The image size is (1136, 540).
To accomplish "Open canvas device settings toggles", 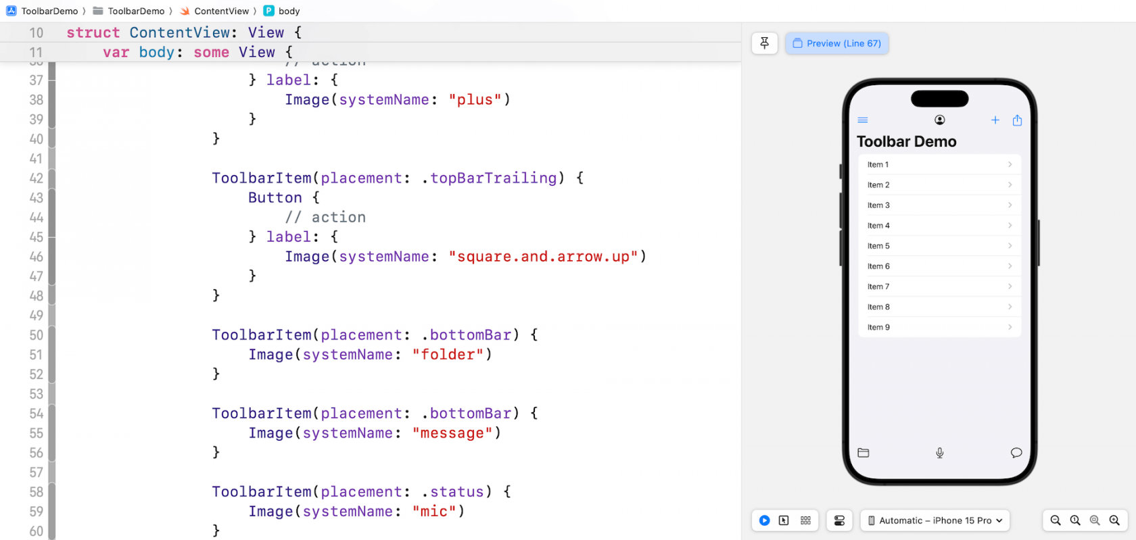I will pyautogui.click(x=839, y=520).
